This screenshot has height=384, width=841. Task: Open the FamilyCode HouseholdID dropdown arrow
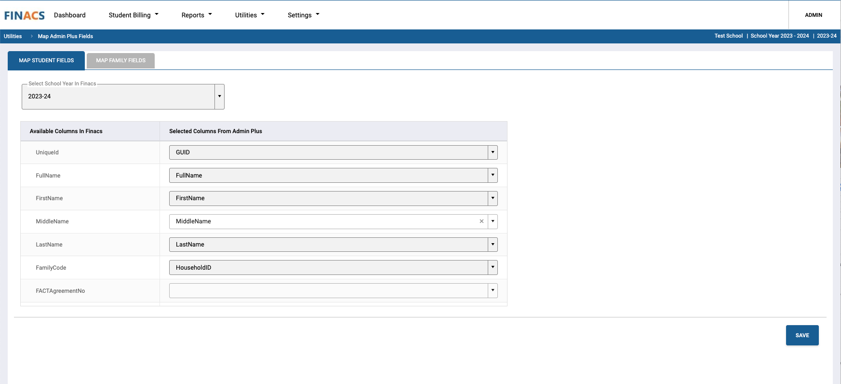[x=493, y=268]
